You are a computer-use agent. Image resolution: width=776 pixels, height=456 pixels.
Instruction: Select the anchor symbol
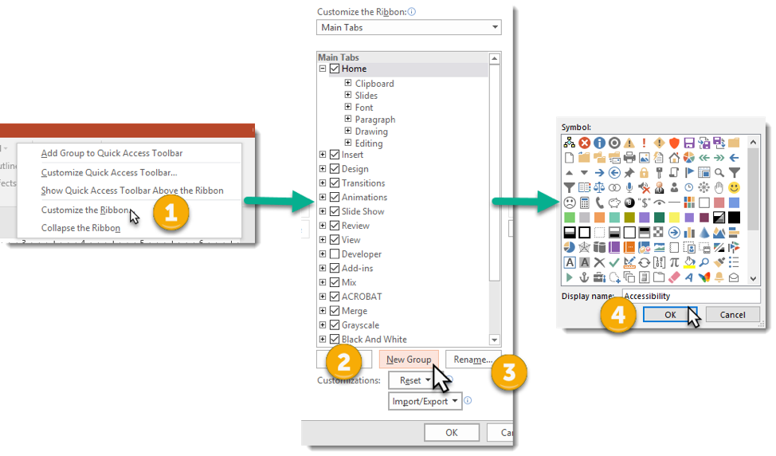(584, 277)
